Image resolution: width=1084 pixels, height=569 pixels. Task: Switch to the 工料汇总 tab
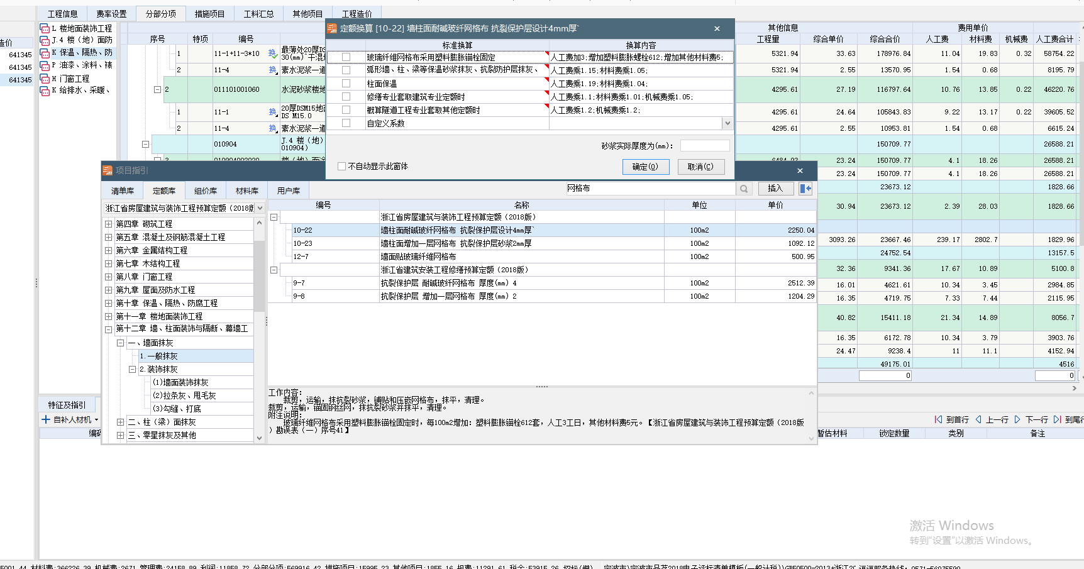click(x=259, y=14)
